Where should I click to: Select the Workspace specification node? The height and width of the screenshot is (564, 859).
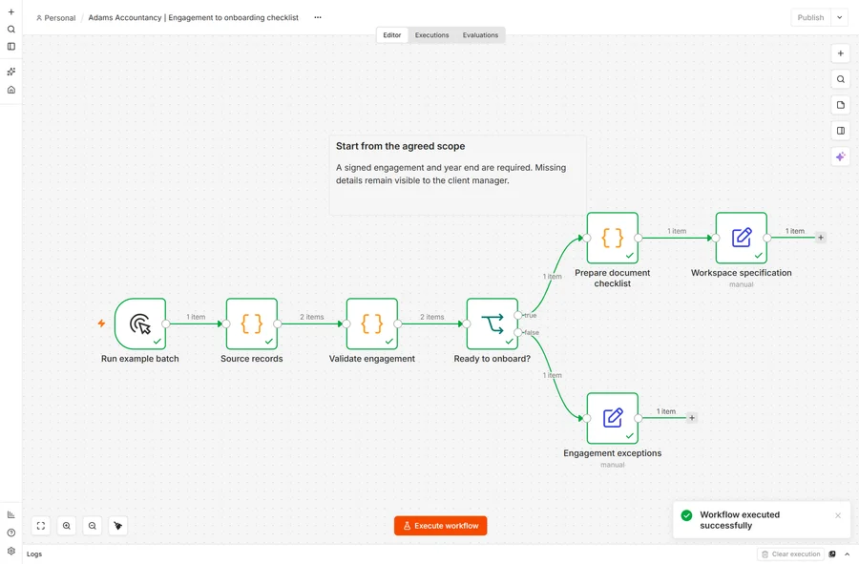point(742,238)
